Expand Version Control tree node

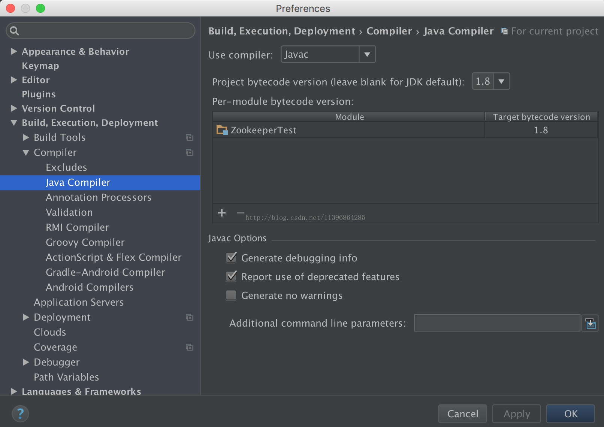click(x=14, y=108)
